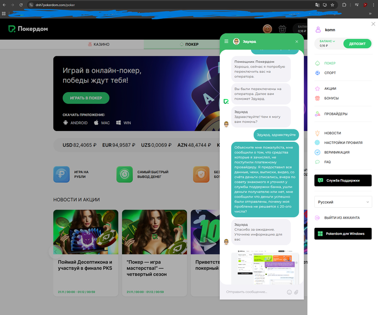The width and height of the screenshot is (378, 315).
Task: Click the Эдуард operator avatar in chat header
Action: click(237, 41)
